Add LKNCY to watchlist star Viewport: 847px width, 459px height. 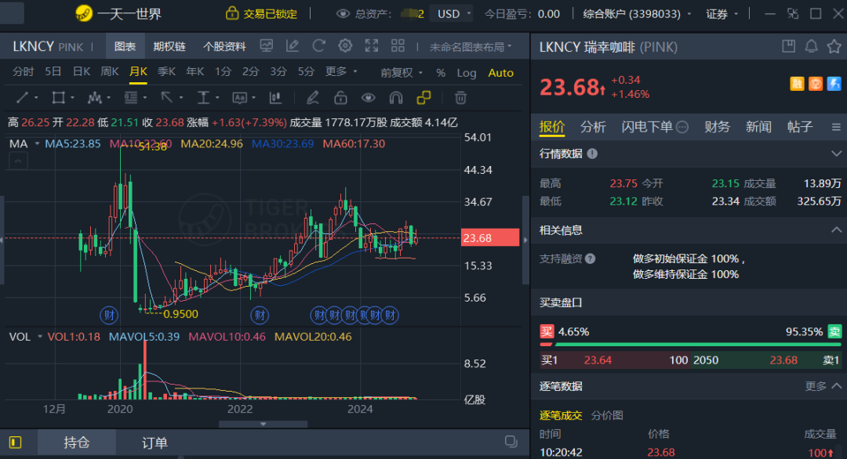click(x=834, y=46)
